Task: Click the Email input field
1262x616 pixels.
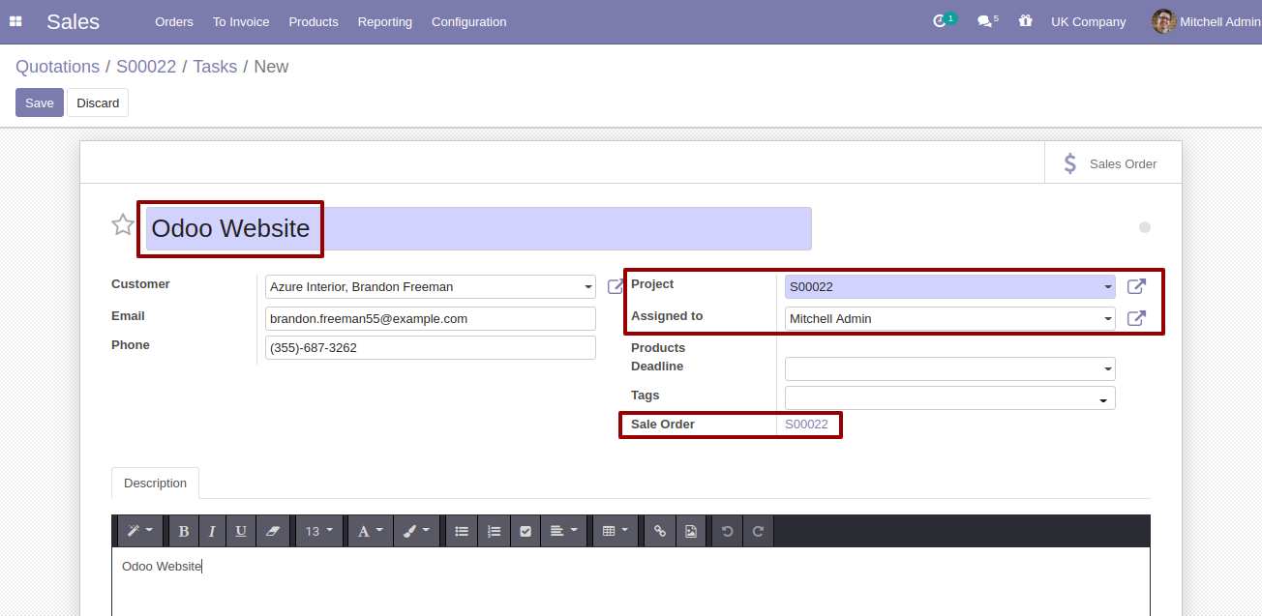Action: (431, 318)
